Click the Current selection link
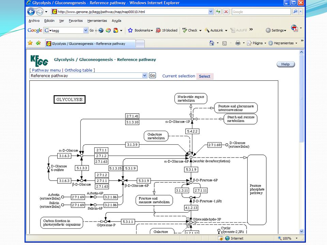327x245 pixels. point(178,76)
